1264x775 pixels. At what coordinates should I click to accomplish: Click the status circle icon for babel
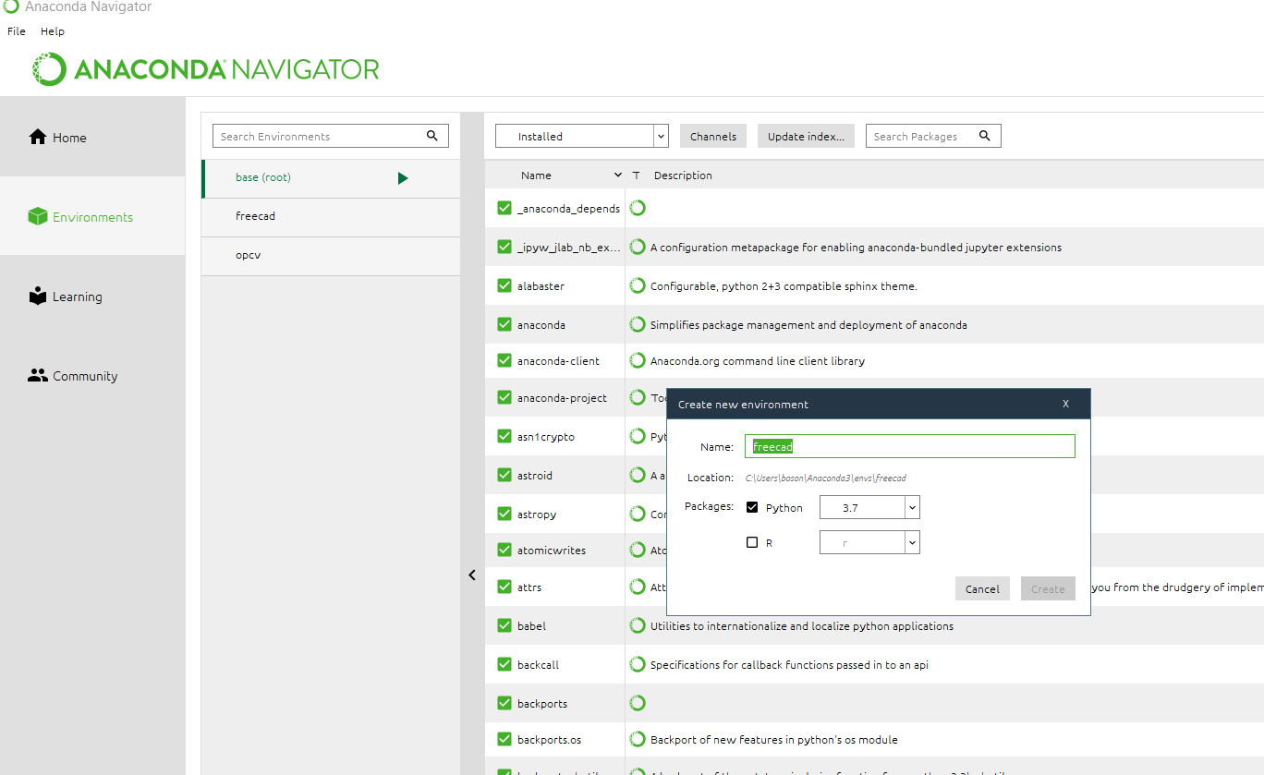point(638,625)
